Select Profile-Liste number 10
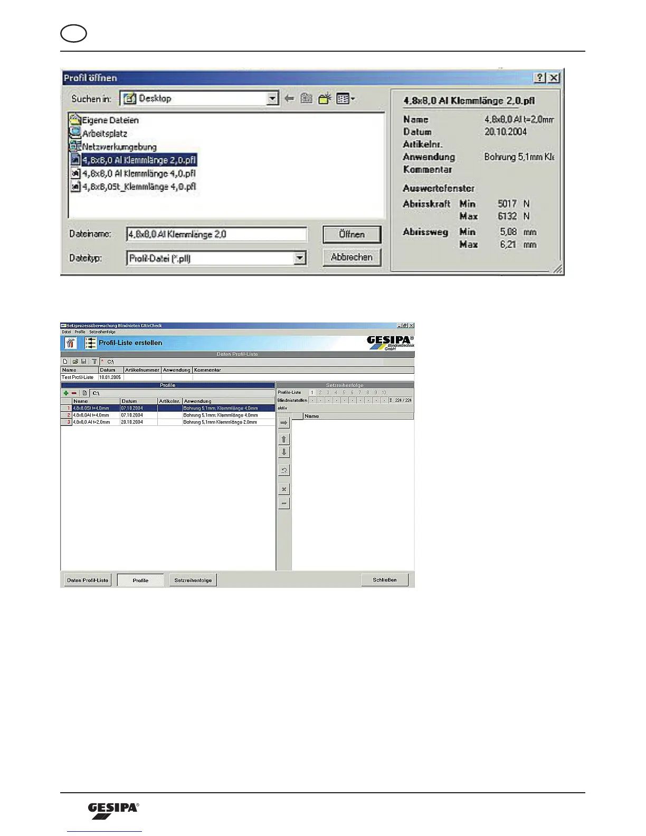Image resolution: width=646 pixels, height=836 pixels. click(384, 393)
